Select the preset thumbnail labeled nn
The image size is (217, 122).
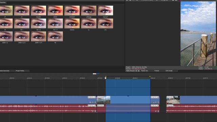22,11
